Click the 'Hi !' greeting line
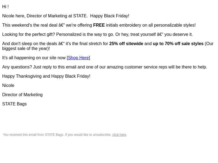The image size is (218, 163). coord(5,7)
